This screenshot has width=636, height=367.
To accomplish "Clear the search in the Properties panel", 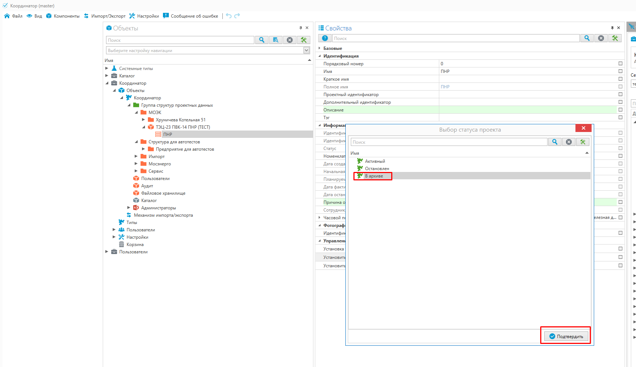I will tap(601, 38).
